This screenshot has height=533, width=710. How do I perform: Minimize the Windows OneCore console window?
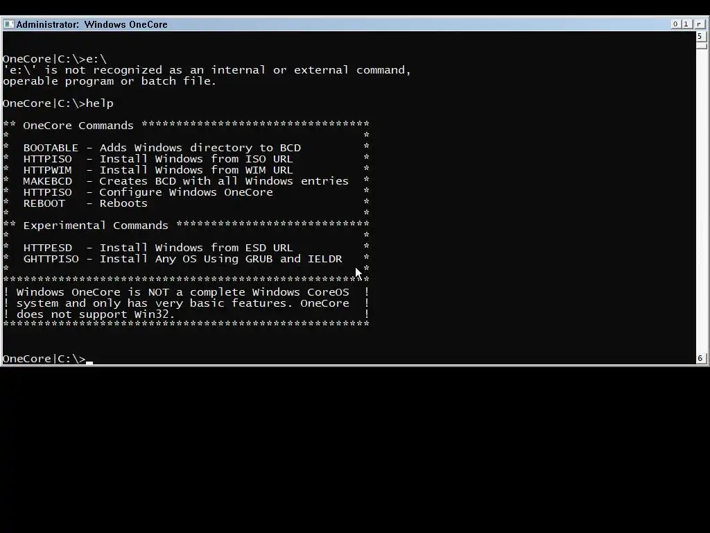pos(675,24)
